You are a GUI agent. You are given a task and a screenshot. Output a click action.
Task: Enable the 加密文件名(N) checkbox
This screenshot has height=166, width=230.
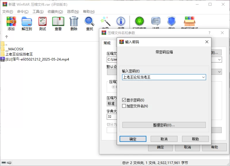(124, 106)
